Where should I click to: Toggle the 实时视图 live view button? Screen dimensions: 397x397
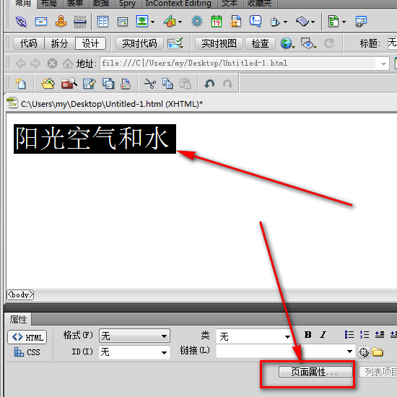click(x=219, y=43)
